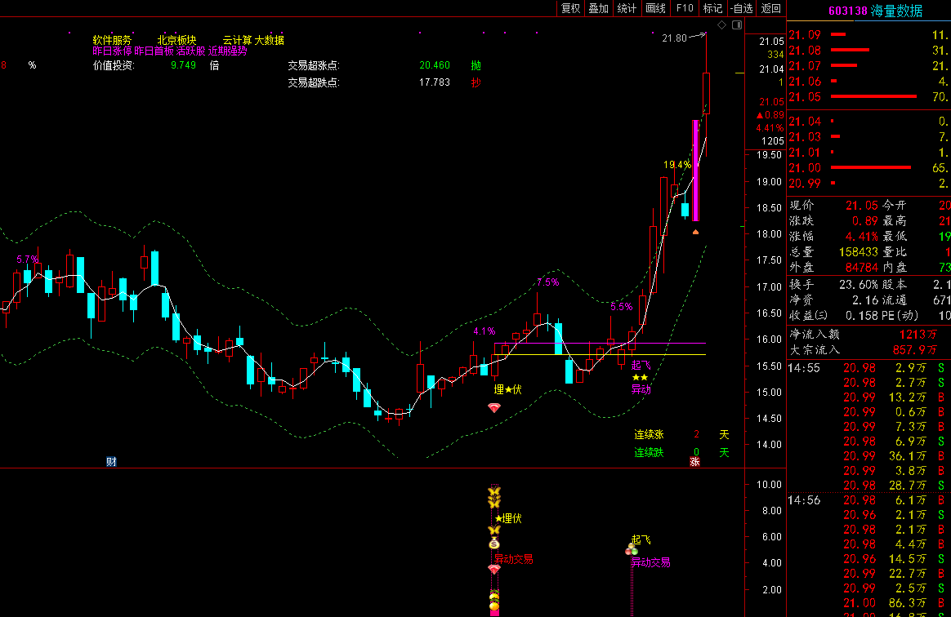Toggle the side panel layout icon
Viewport: 951px width, 617px height.
[x=736, y=26]
